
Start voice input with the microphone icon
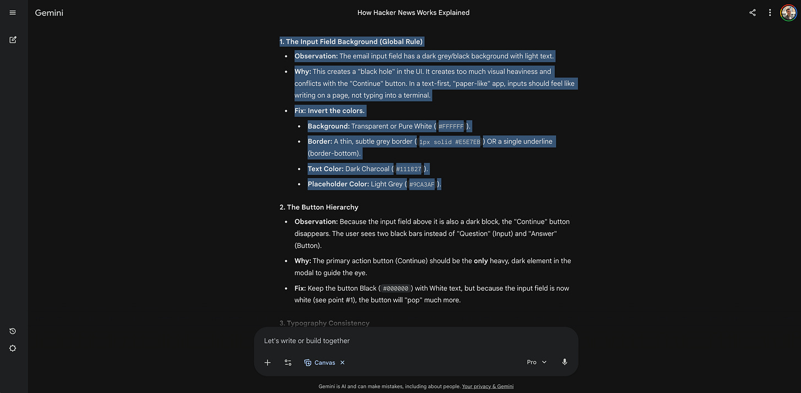[564, 362]
